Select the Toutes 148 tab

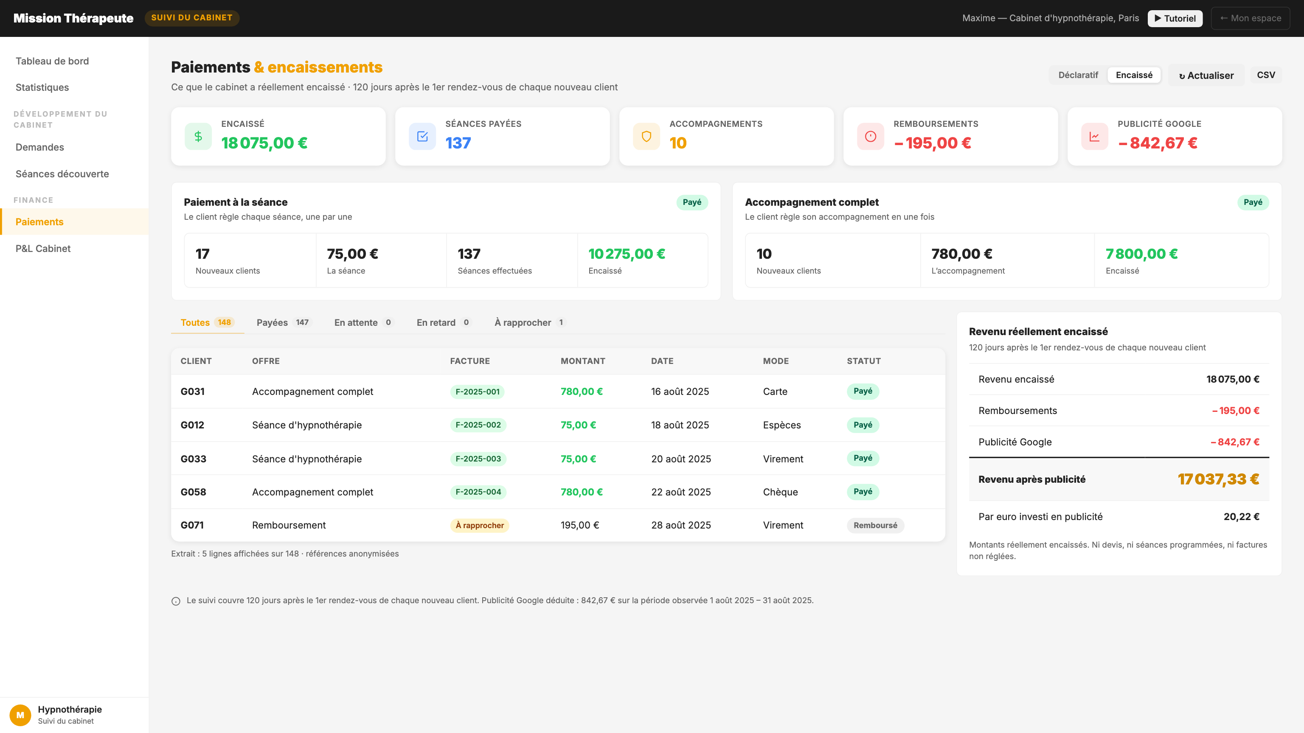(207, 322)
